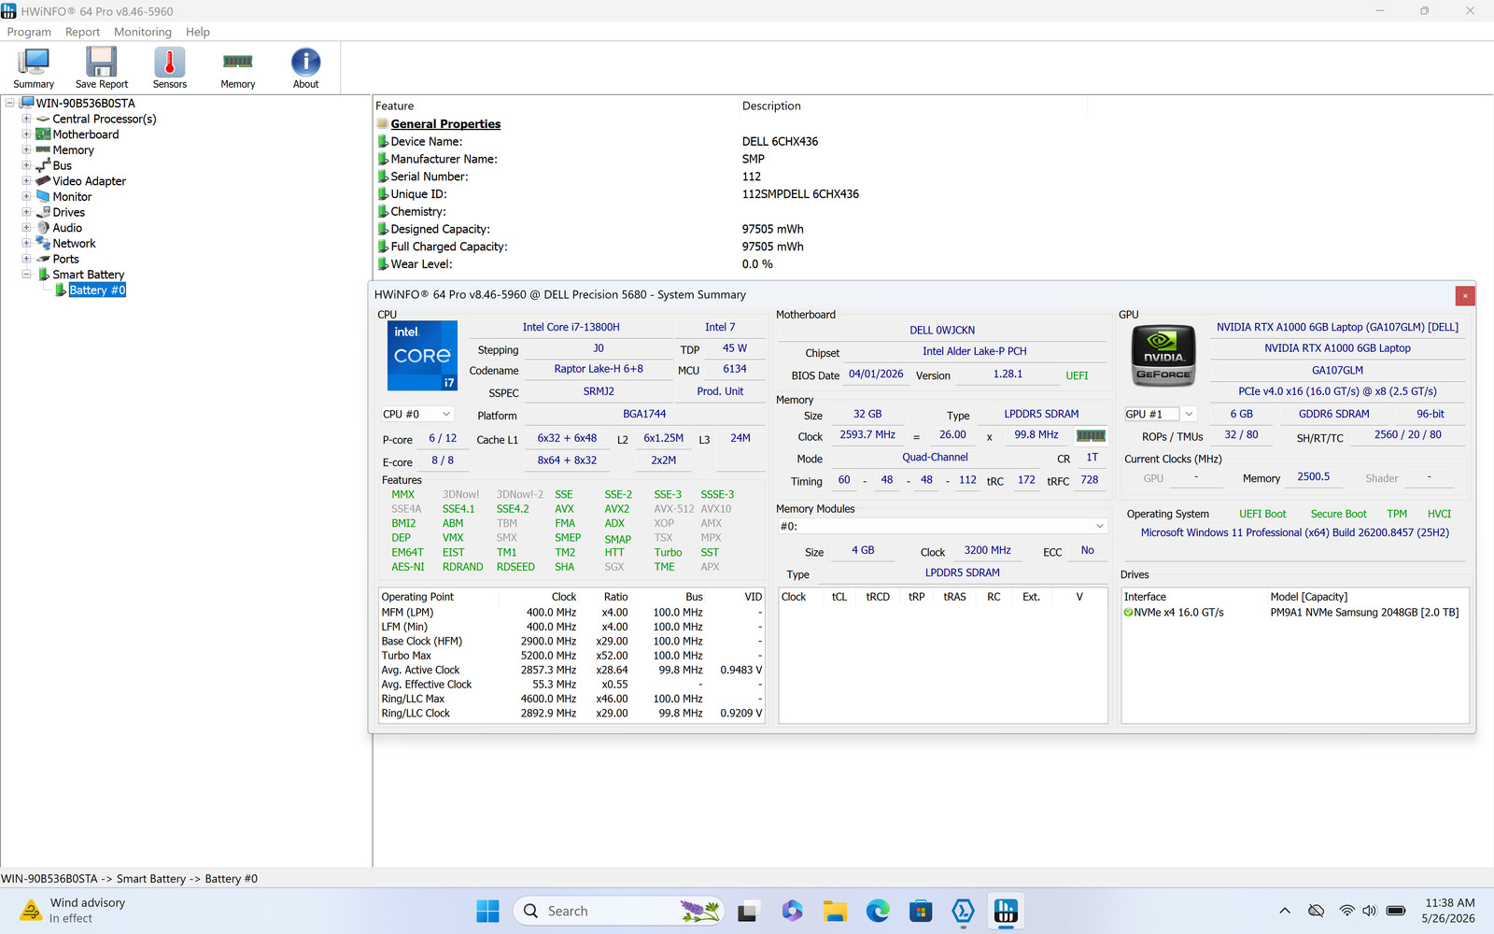Click the NVIDIA RTX A1000 6GB Laptop name

(x=1337, y=348)
